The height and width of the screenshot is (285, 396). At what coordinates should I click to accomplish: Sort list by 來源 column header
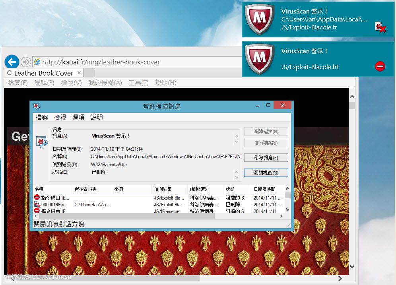tap(132, 189)
